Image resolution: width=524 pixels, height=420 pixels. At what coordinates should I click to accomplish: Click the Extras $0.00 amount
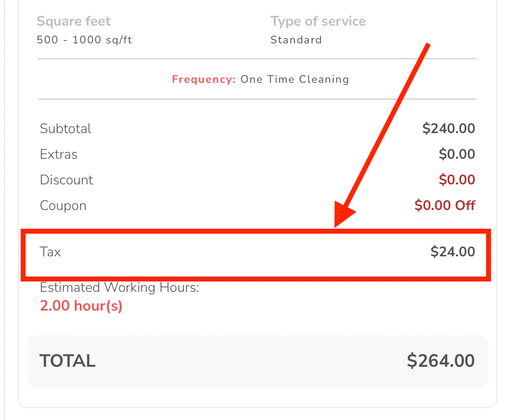457,154
